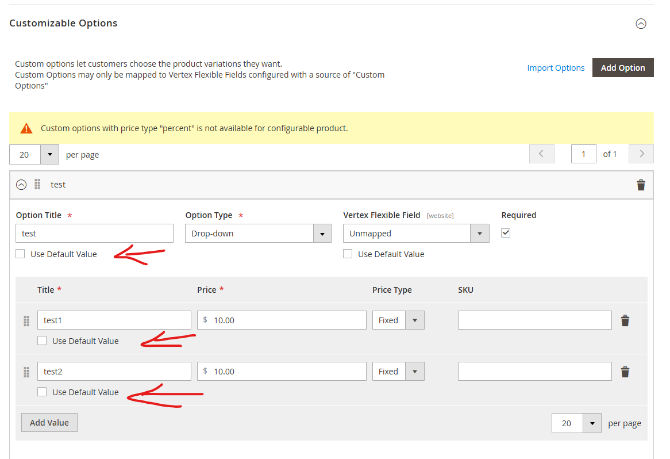
Task: Click drag handle beside test2 row
Action: (26, 372)
